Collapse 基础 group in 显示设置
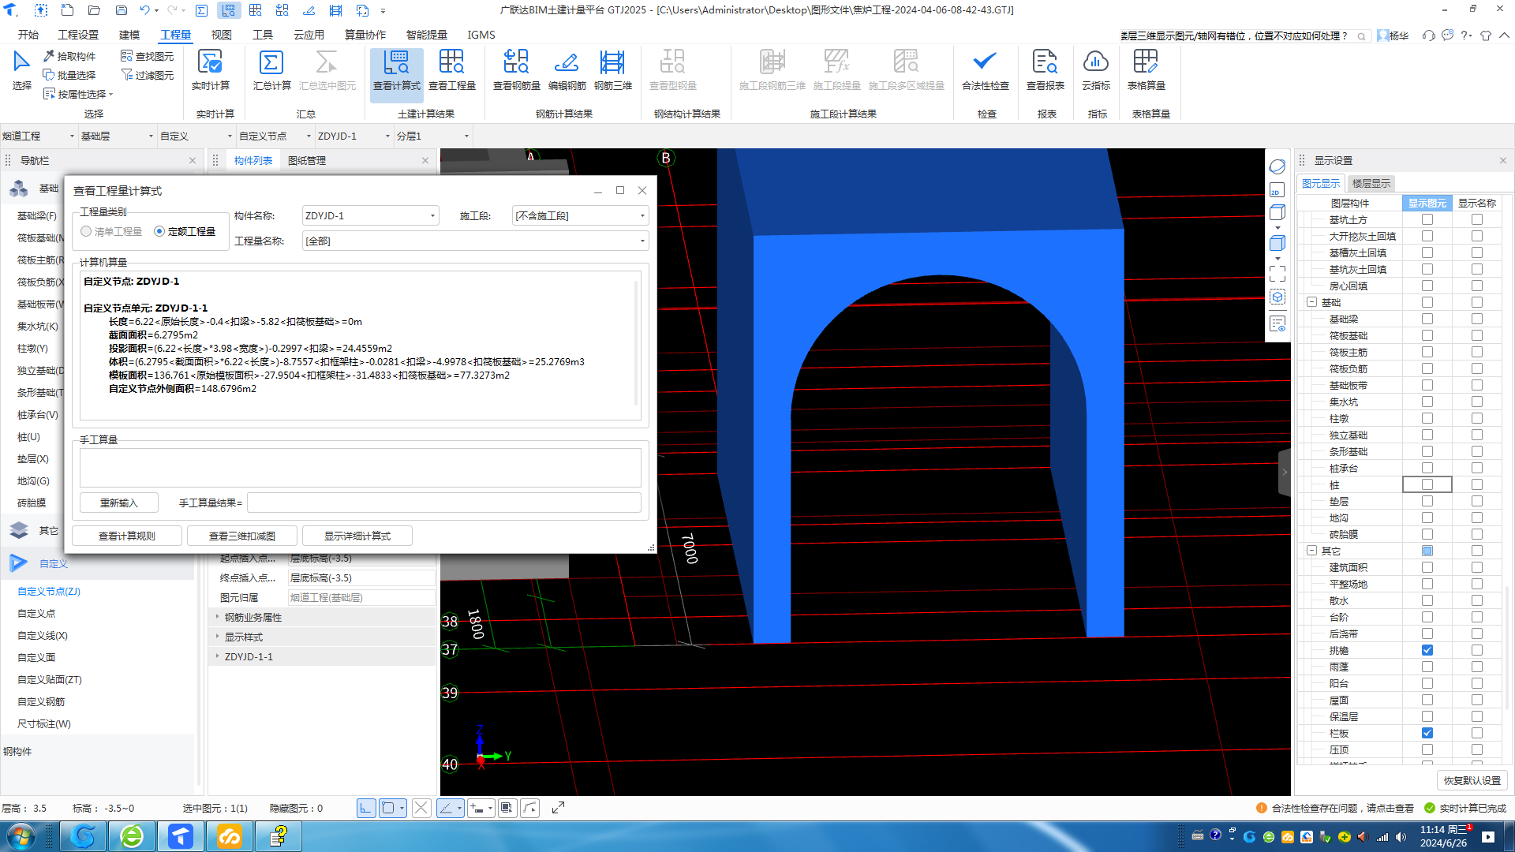Image resolution: width=1515 pixels, height=852 pixels. click(1311, 302)
